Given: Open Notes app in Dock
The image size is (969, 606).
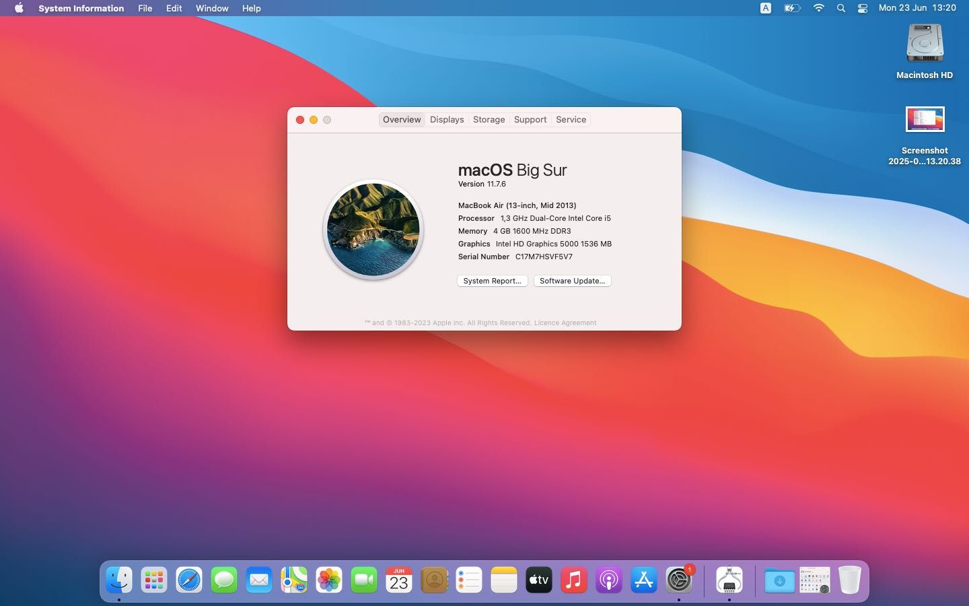Looking at the screenshot, I should (x=504, y=580).
